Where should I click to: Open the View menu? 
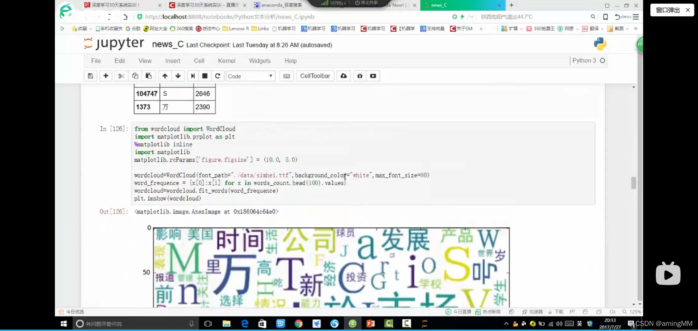click(x=145, y=61)
